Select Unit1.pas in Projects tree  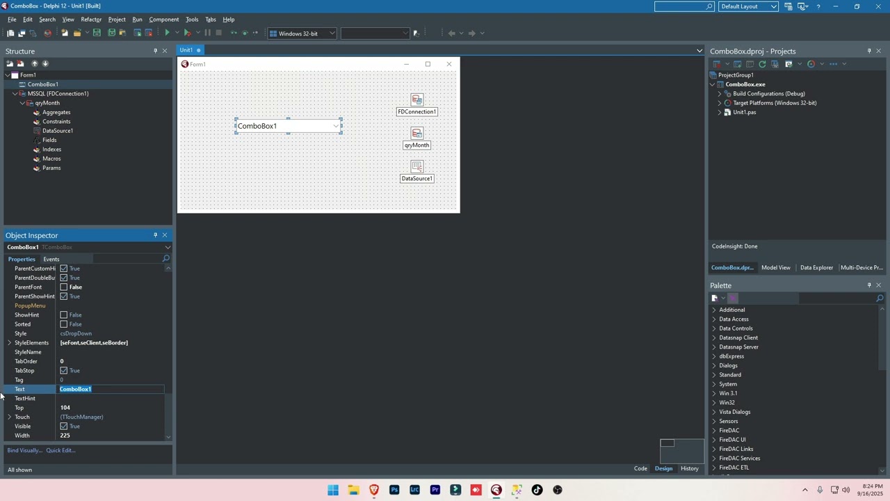coord(745,112)
